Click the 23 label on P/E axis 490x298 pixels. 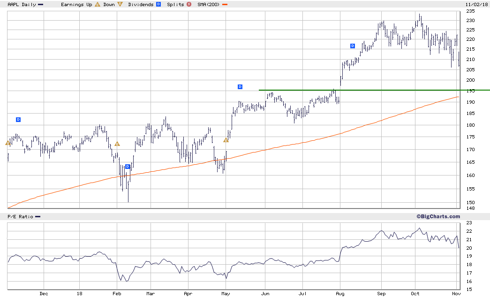[x=469, y=223]
